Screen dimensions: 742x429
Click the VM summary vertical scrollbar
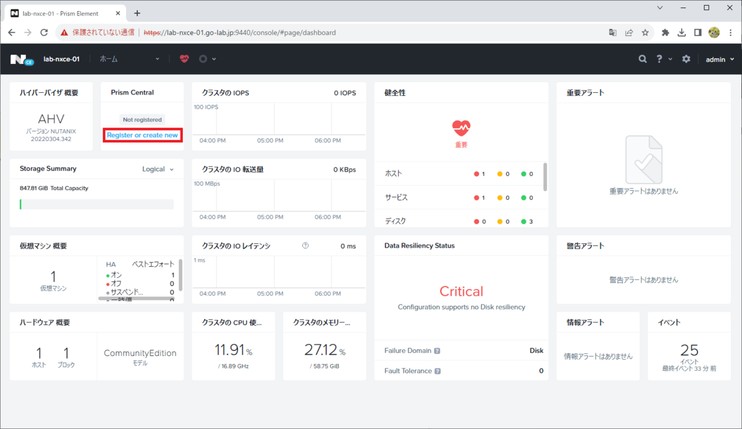point(181,275)
